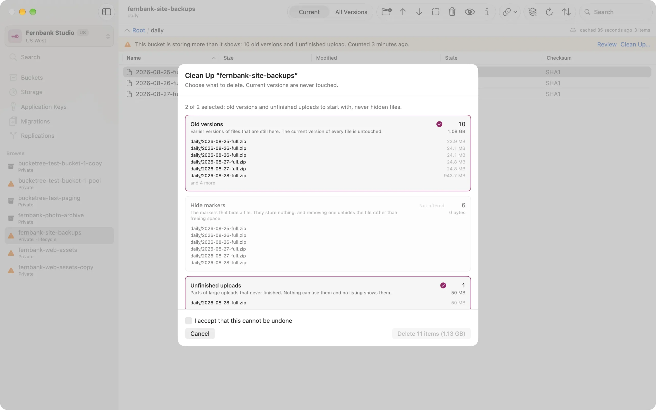Uncheck the Old versions selection checkmark
This screenshot has height=410, width=656.
click(439, 124)
